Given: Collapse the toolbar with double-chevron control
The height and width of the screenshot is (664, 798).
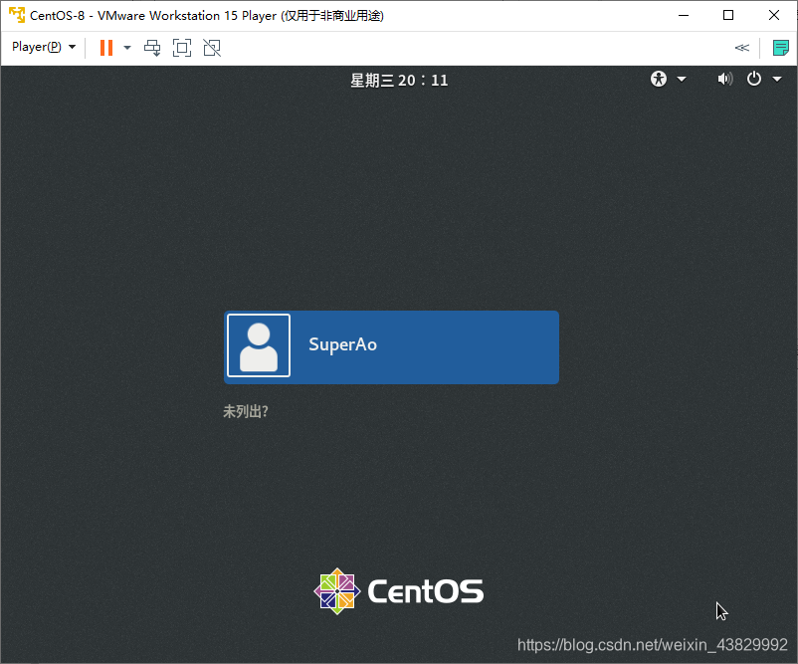Looking at the screenshot, I should (741, 47).
